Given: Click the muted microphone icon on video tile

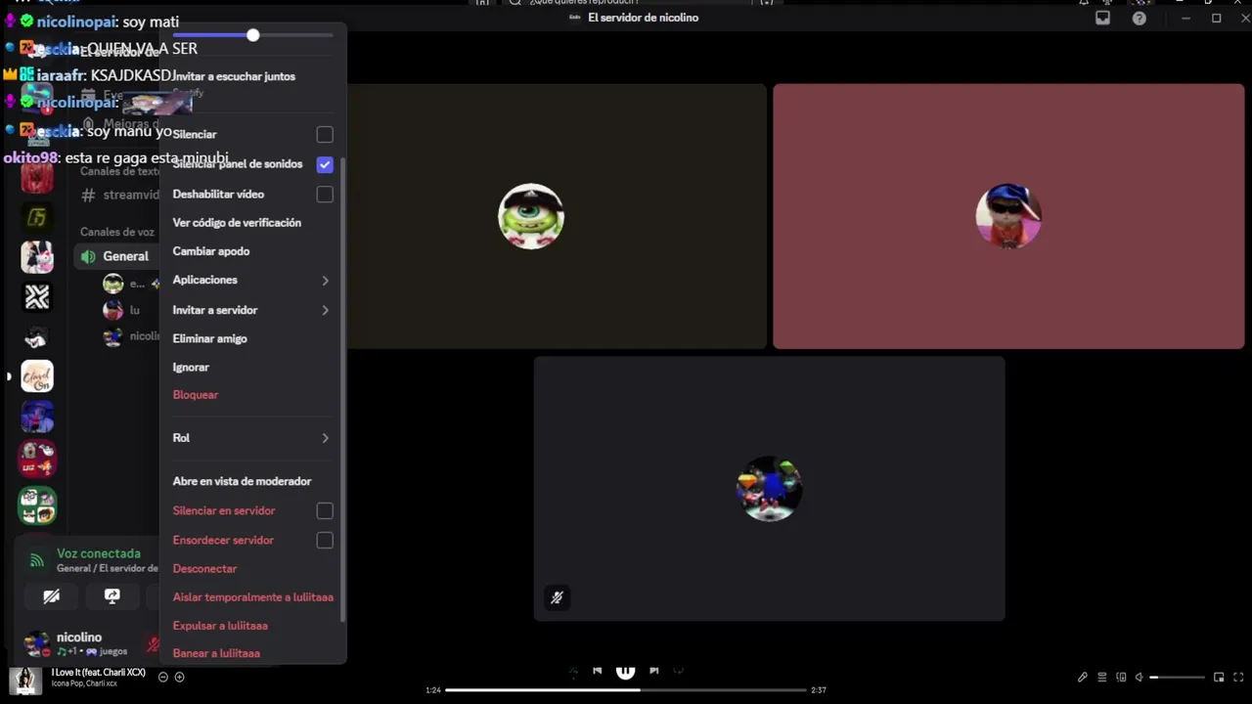Looking at the screenshot, I should 557,597.
